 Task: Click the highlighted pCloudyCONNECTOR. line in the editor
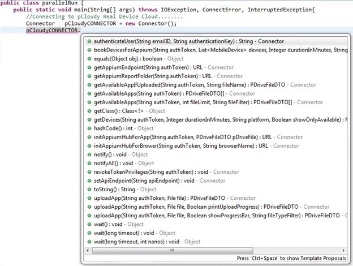coord(53,31)
